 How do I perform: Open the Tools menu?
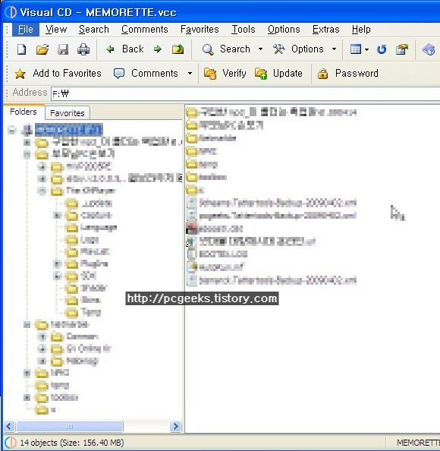(x=244, y=30)
